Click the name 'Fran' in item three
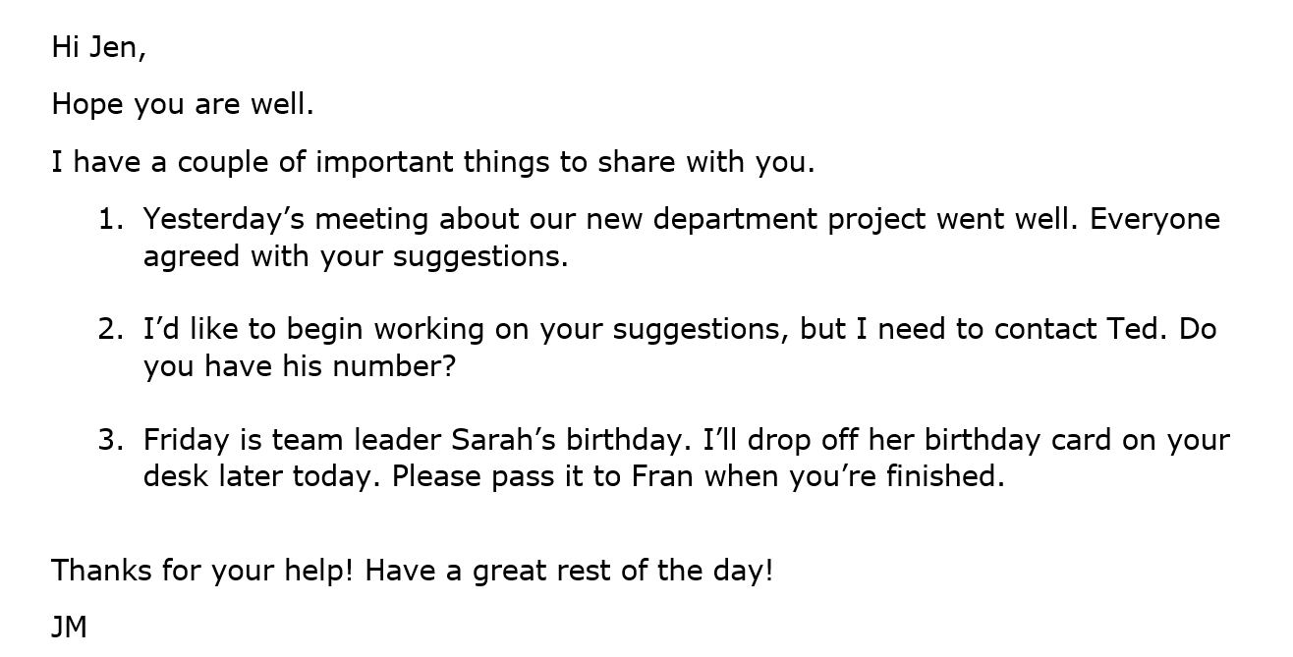Viewport: 1293px width, 657px height. click(663, 476)
